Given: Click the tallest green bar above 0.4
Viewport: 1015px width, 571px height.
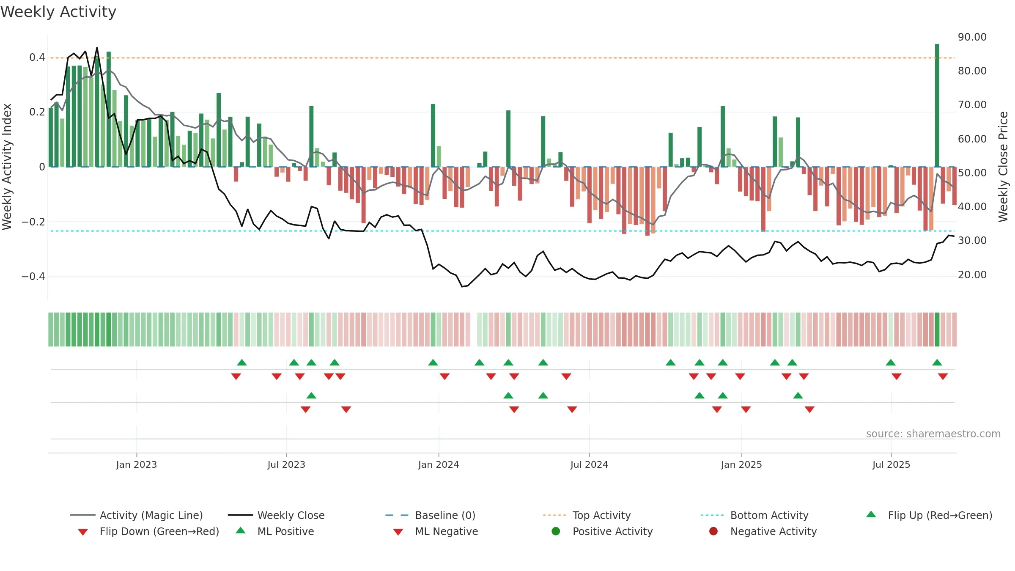Looking at the screenshot, I should (x=937, y=105).
